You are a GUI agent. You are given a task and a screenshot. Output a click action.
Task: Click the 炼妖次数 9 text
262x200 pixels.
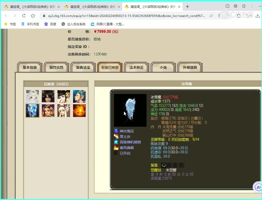[159, 144]
